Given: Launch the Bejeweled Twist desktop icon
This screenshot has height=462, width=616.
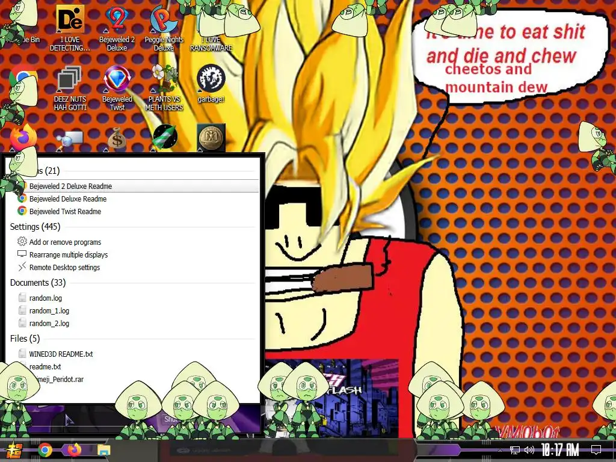Looking at the screenshot, I should point(117,88).
